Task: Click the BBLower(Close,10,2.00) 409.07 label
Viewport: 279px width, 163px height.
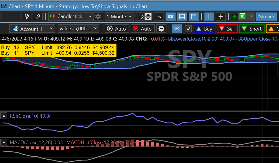Action: 201,39
